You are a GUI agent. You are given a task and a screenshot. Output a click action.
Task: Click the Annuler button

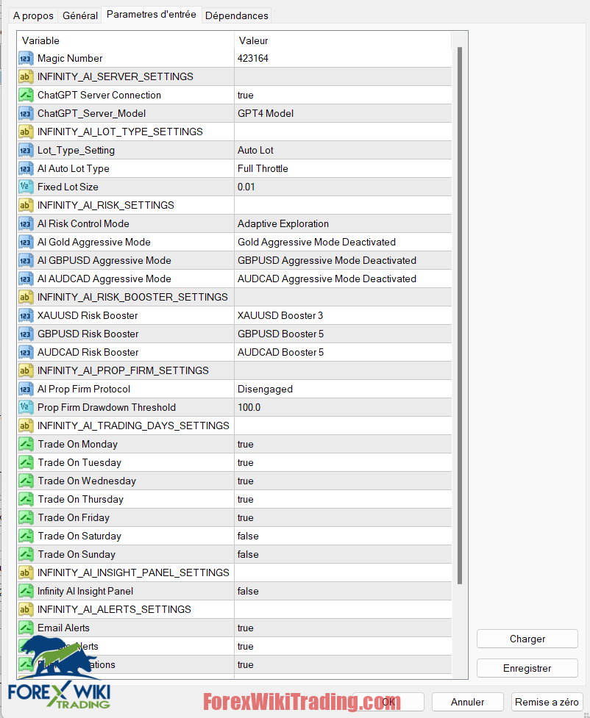(468, 702)
